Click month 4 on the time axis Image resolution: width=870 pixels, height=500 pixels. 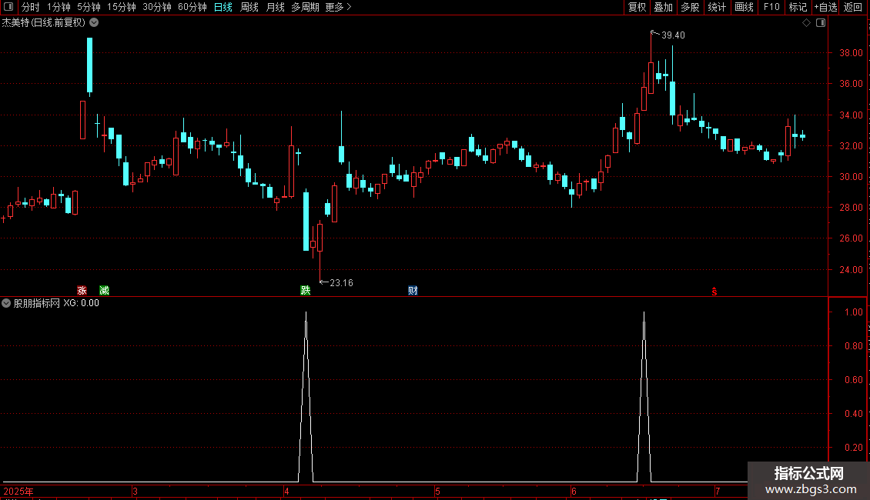(286, 492)
